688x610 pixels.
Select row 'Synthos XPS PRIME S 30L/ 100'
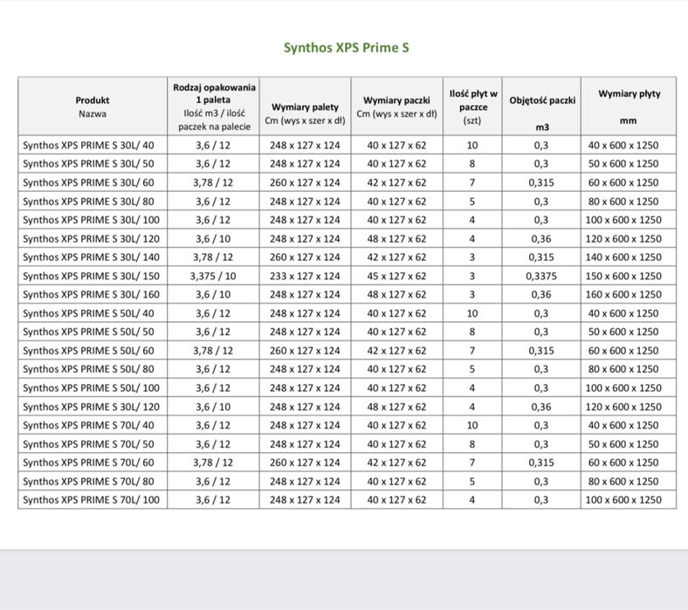pos(347,220)
